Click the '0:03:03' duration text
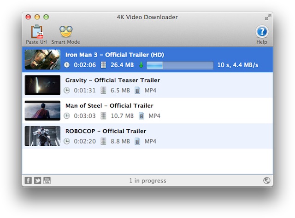This screenshot has height=218, width=295. click(x=85, y=115)
